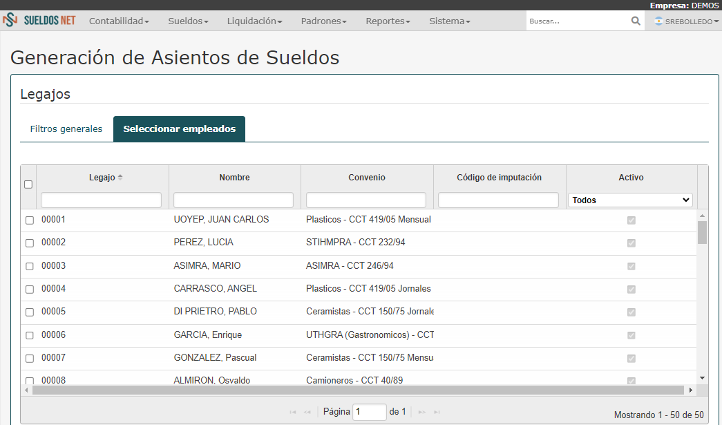Click convenio Plasticos - CCT 419/05 Jornales
This screenshot has height=425, width=722.
(368, 289)
